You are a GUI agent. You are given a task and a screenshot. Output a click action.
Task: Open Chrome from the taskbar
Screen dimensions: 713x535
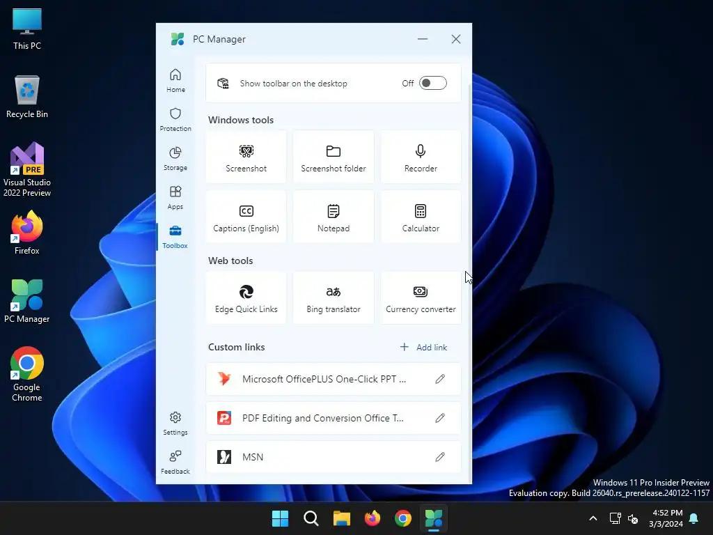[403, 518]
